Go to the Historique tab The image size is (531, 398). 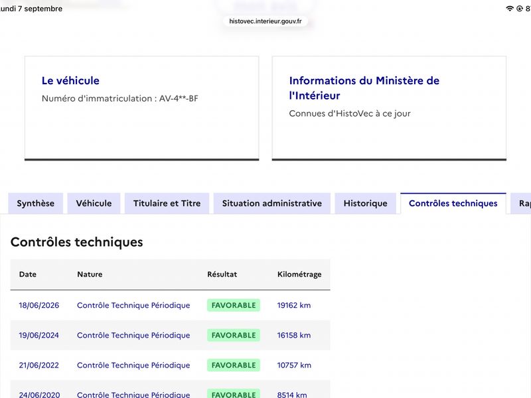pyautogui.click(x=366, y=204)
